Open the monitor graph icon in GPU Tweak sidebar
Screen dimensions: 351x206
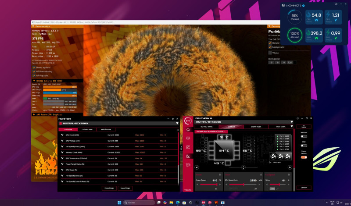coord(188,156)
